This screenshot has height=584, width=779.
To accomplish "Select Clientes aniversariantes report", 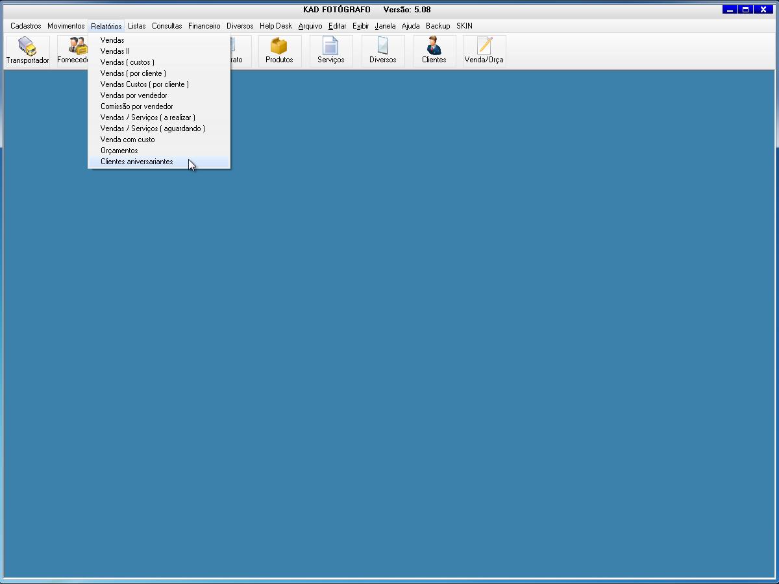I will click(x=136, y=162).
